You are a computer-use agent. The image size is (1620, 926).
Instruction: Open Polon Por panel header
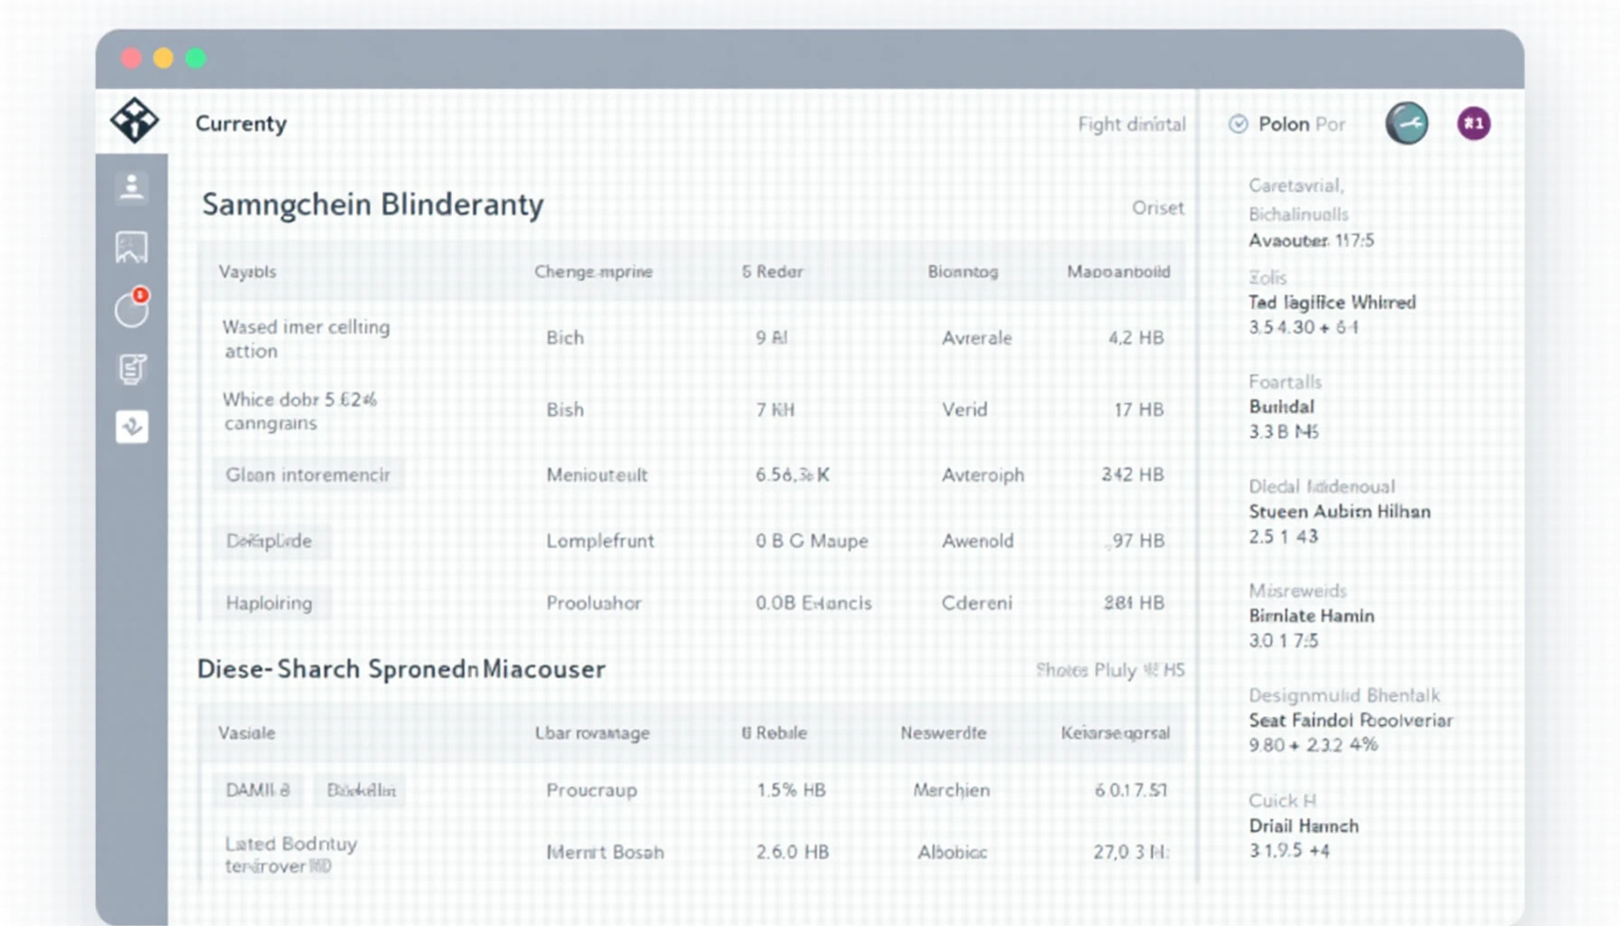1302,124
